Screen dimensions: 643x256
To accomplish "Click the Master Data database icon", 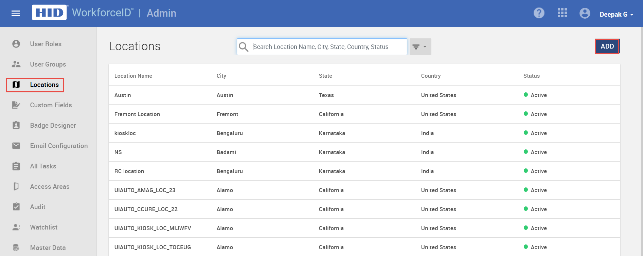I will click(x=16, y=248).
